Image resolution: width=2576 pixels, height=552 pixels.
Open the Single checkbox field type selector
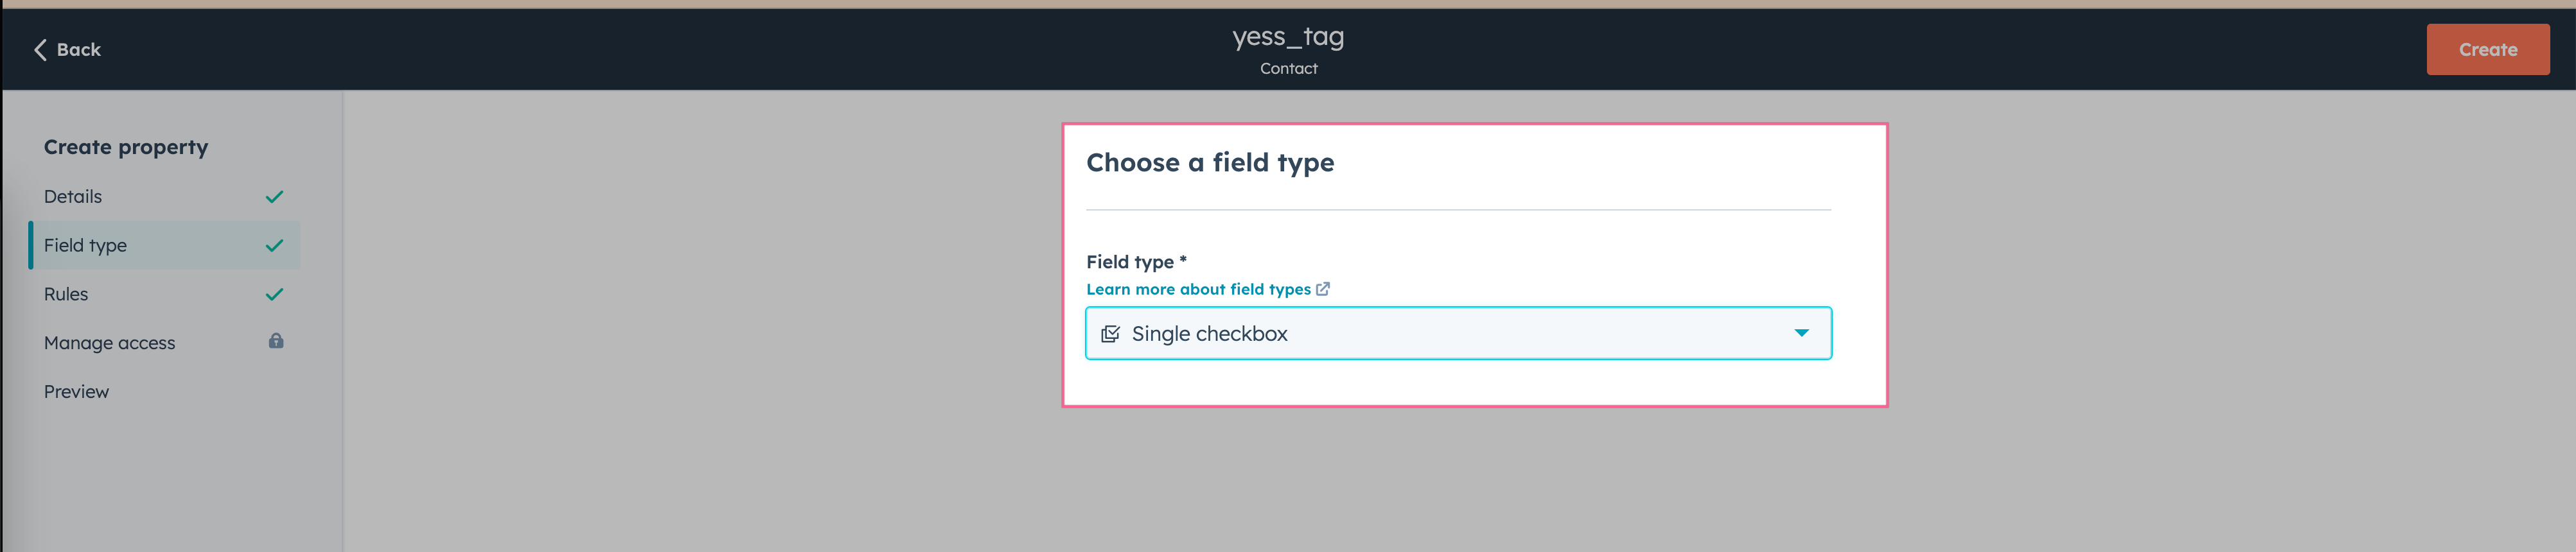point(1458,333)
